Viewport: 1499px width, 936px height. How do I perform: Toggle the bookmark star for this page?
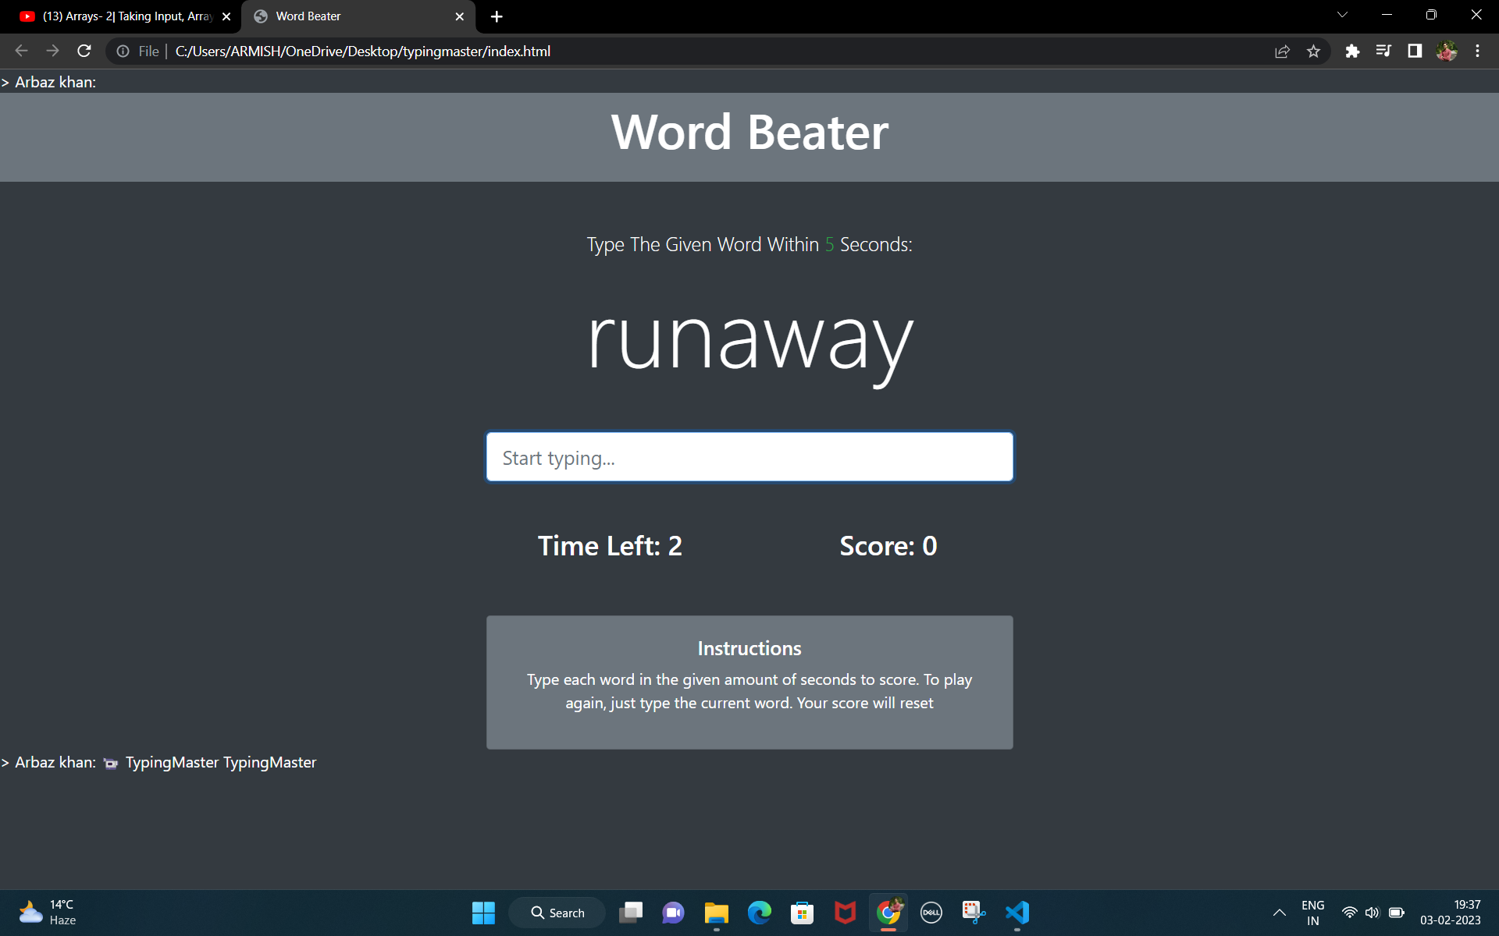(x=1314, y=51)
